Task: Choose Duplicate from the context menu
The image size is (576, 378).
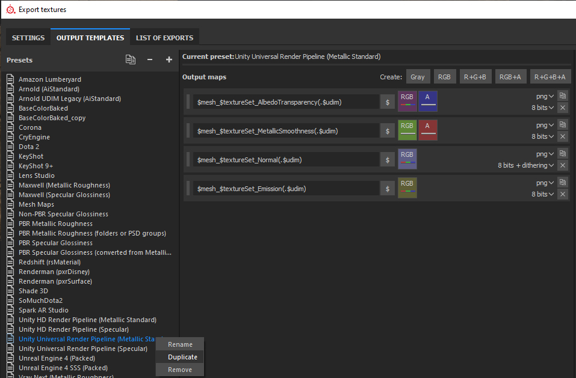Action: 182,357
